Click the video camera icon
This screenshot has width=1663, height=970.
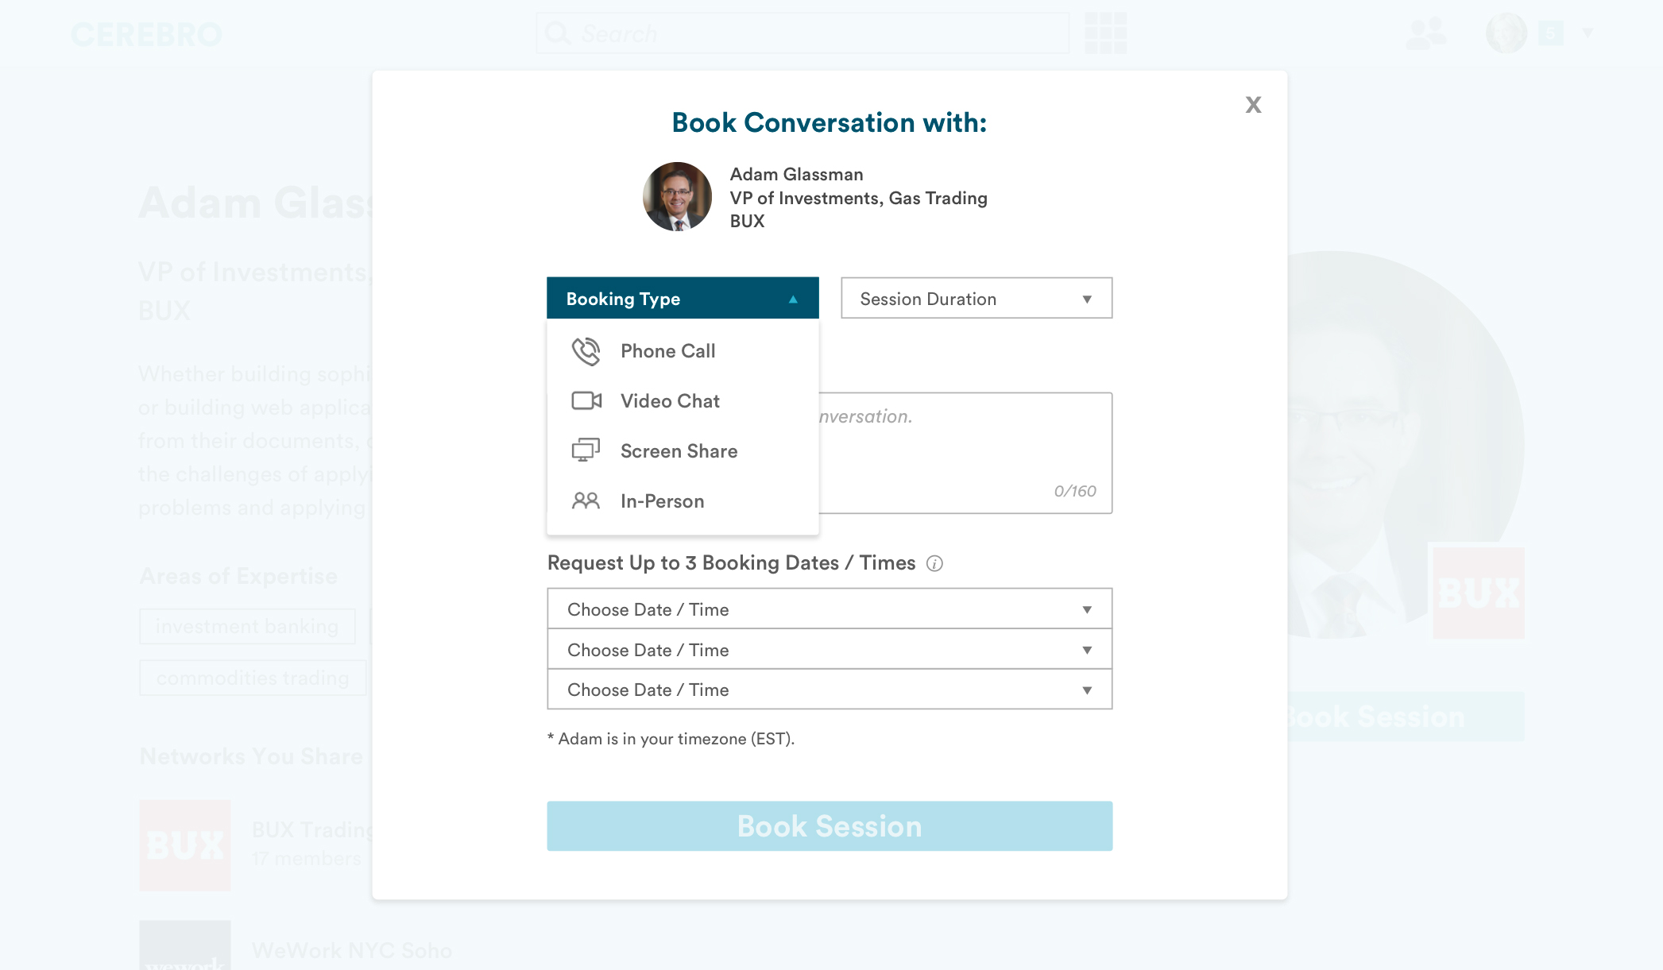pos(586,401)
